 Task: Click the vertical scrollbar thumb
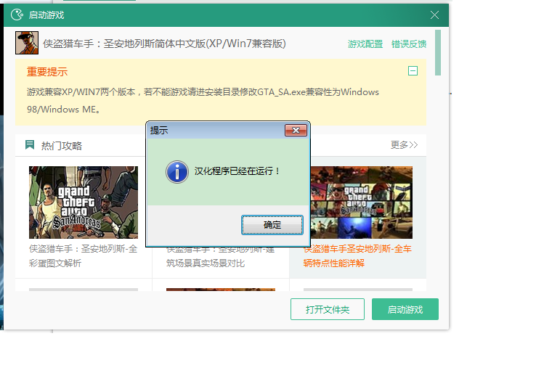click(438, 53)
